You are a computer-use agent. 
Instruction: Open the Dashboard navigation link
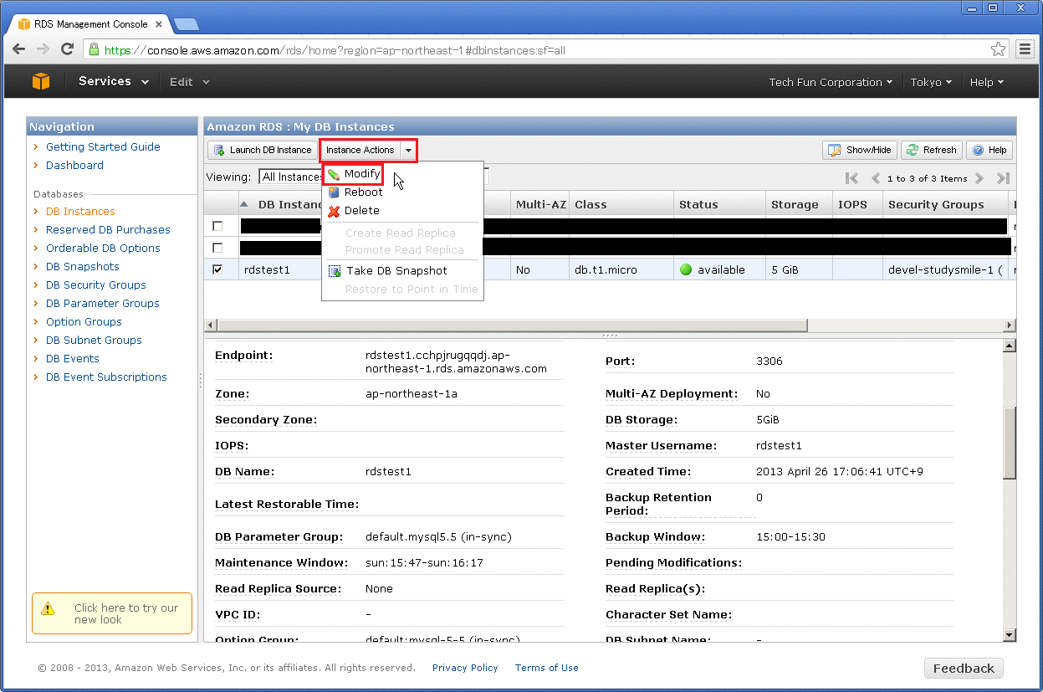[x=74, y=166]
